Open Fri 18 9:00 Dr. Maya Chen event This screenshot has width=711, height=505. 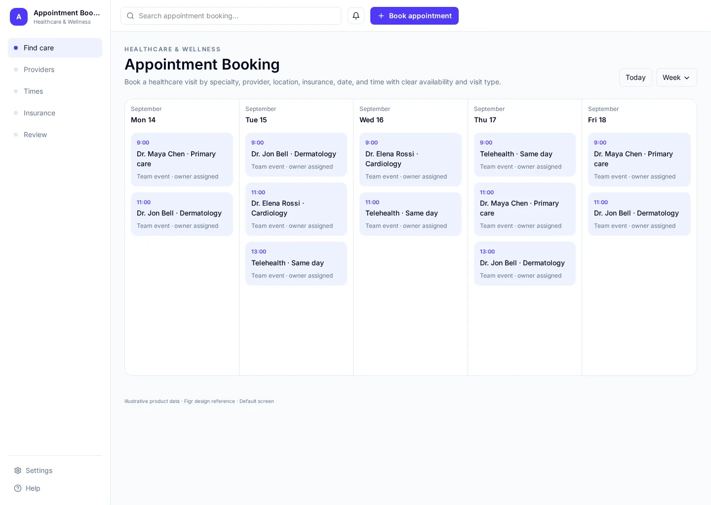click(639, 159)
